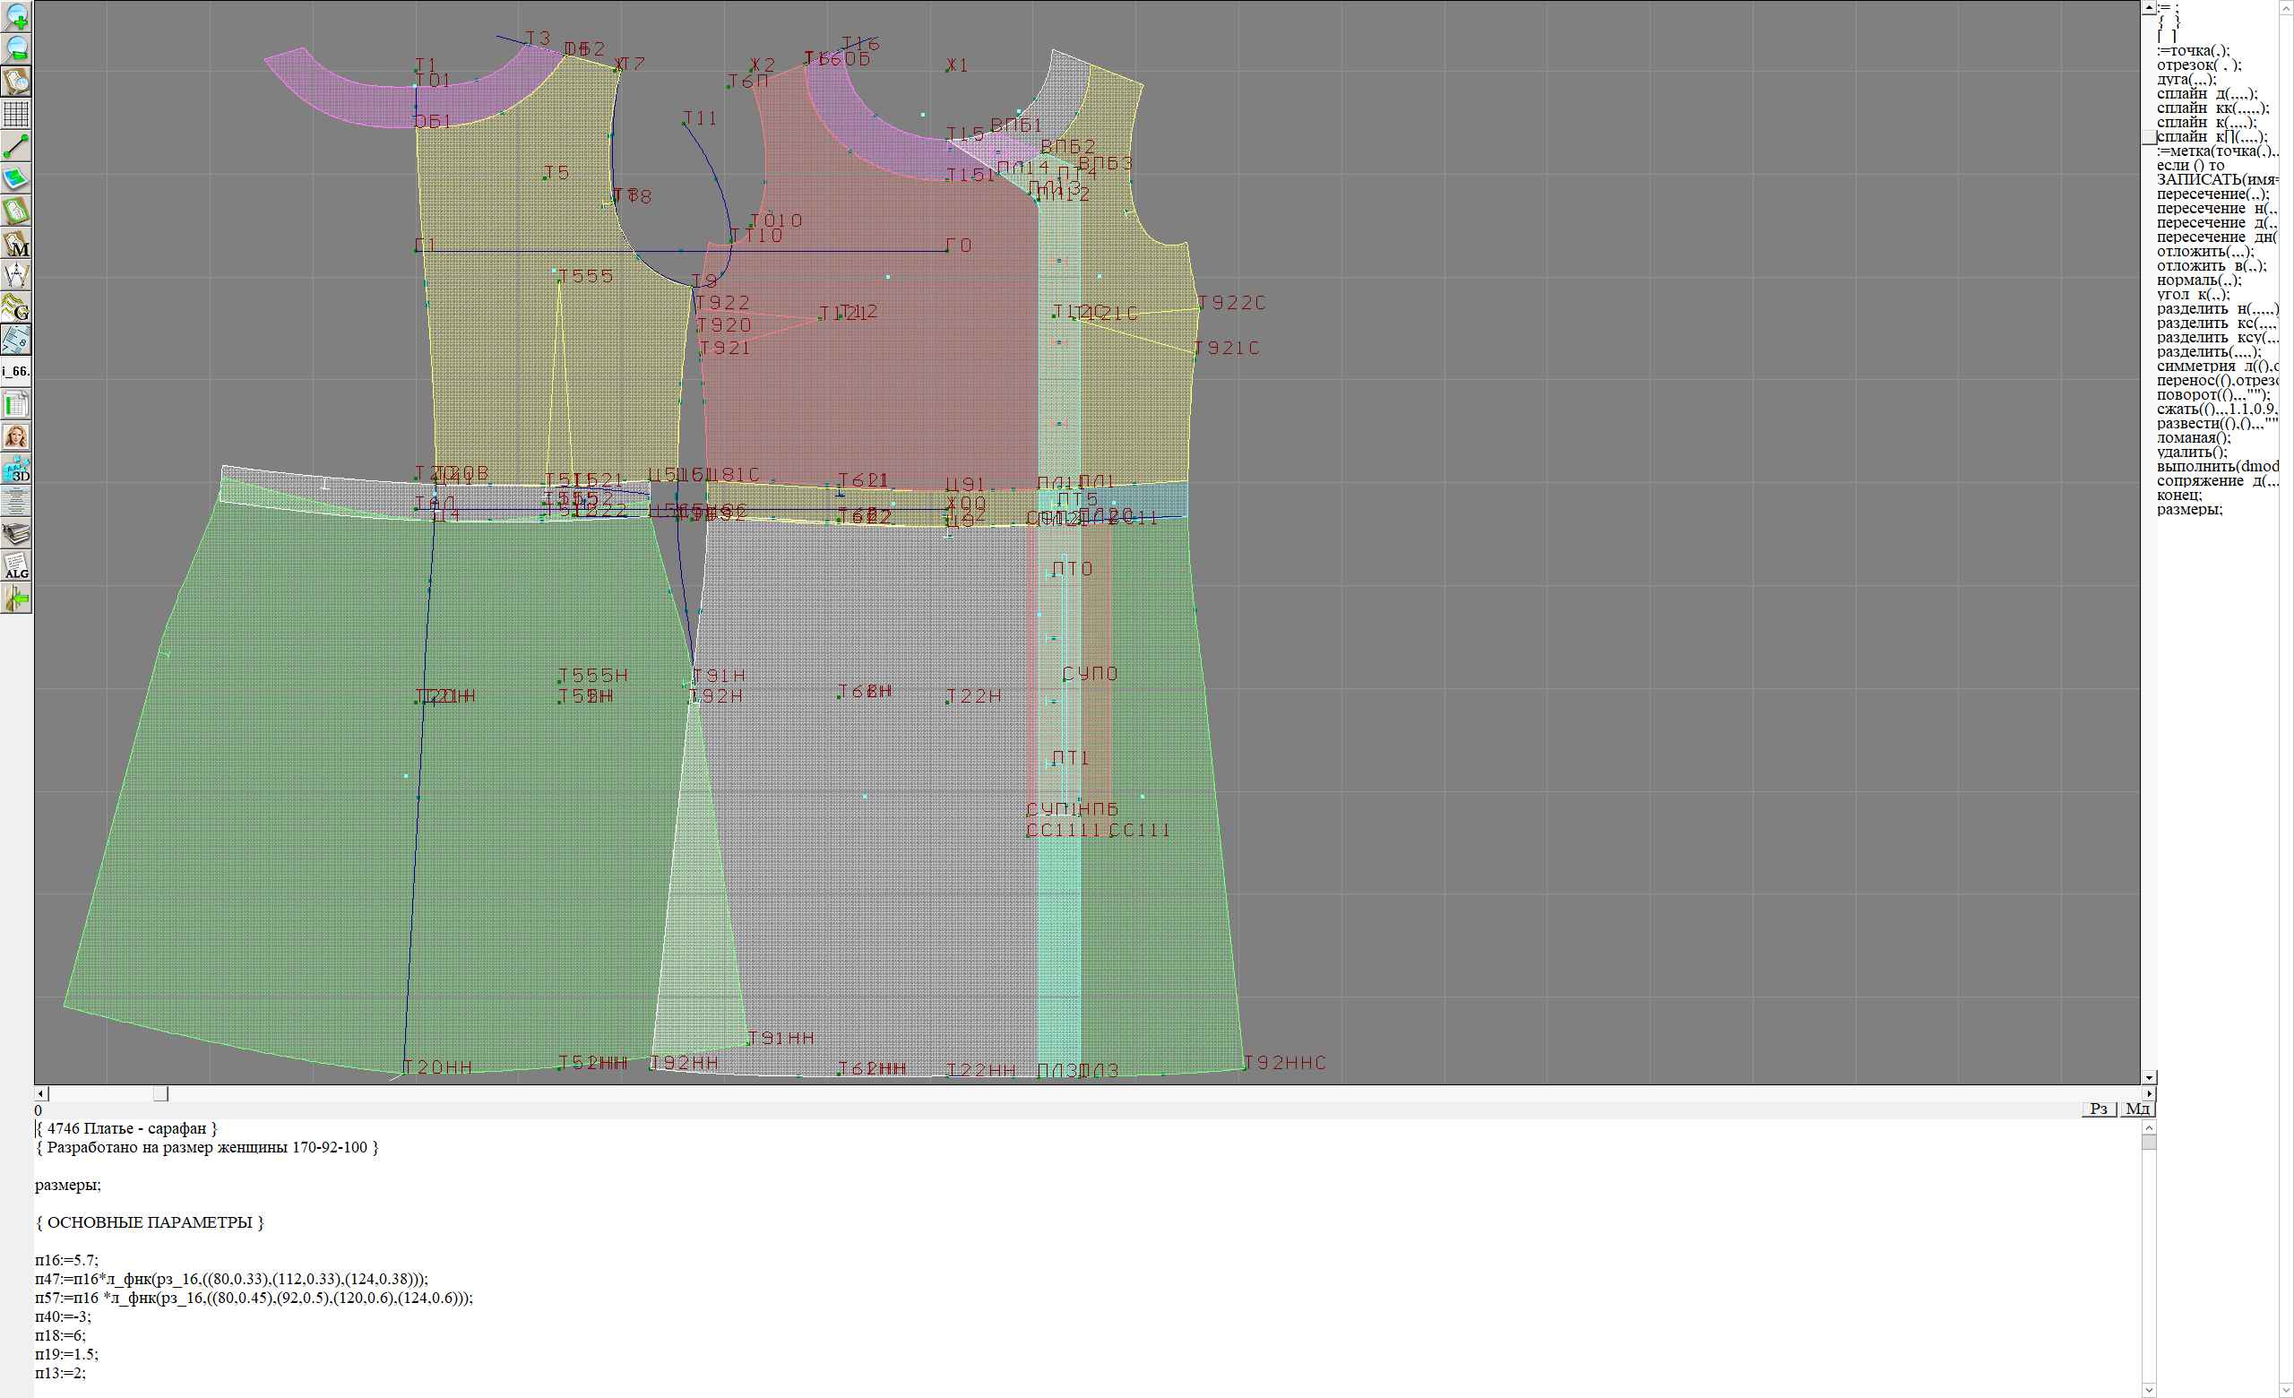The width and height of the screenshot is (2294, 1398).
Task: Switch to the Мд tab
Action: (2137, 1109)
